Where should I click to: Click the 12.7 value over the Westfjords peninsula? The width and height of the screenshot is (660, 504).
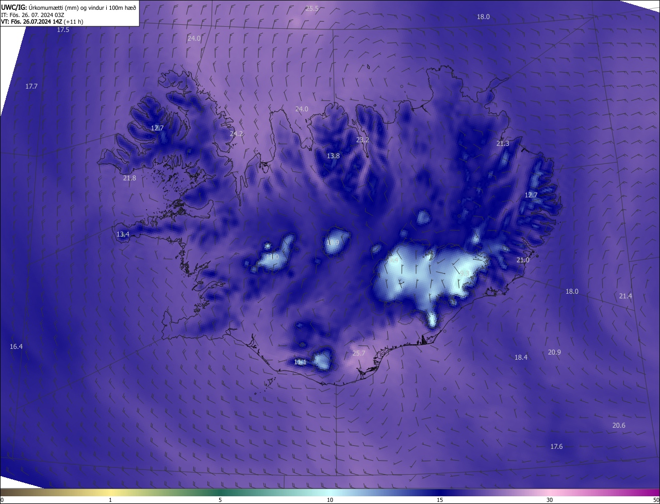157,128
